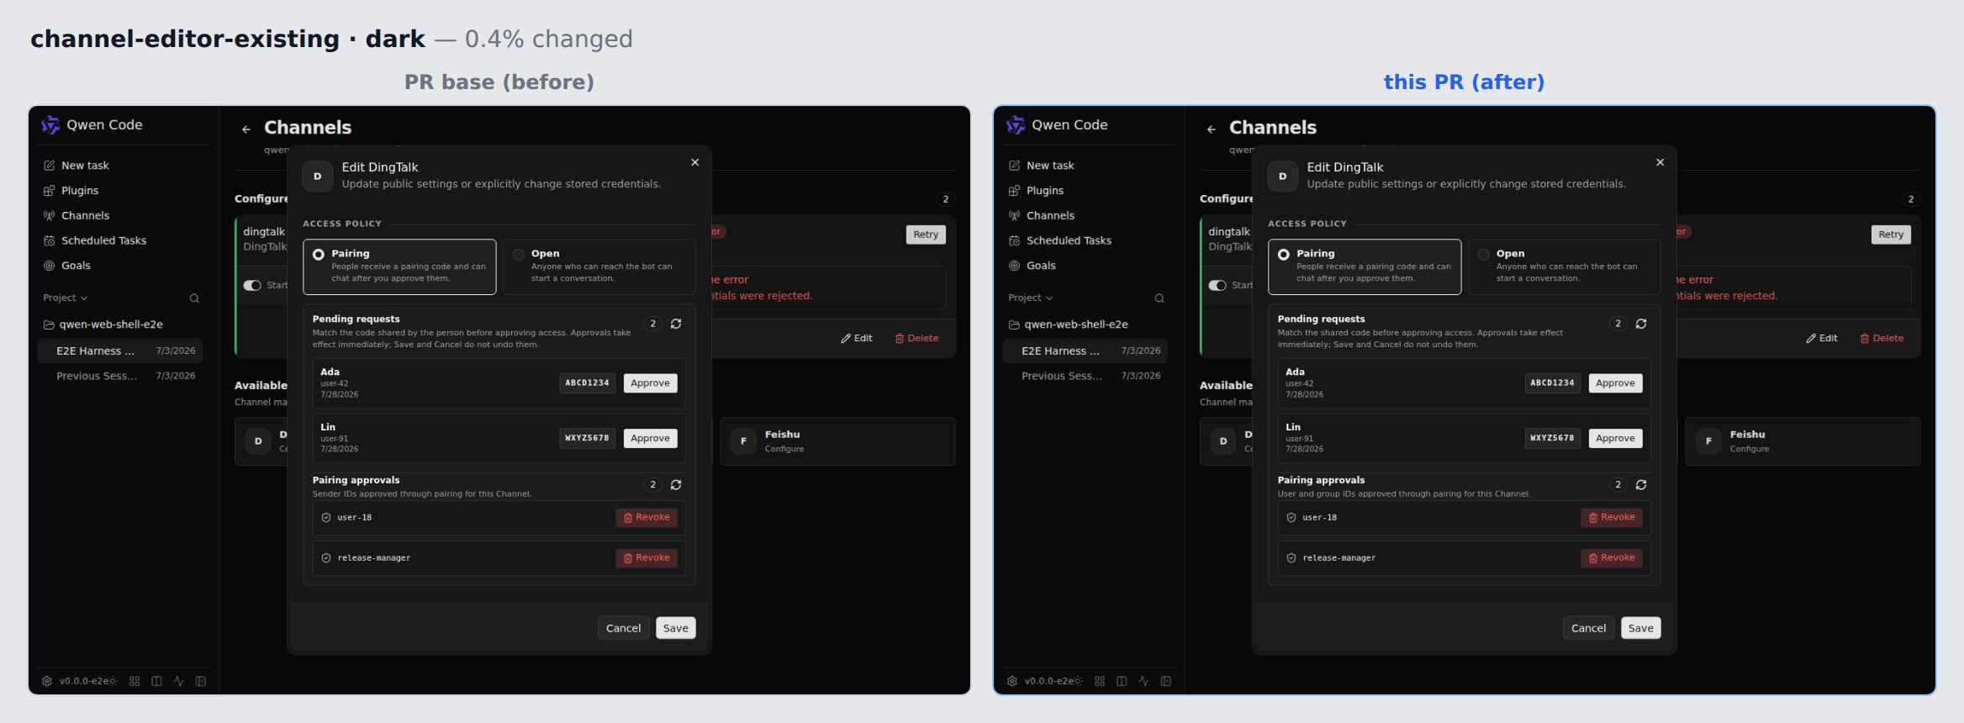Approve Lin's request in the before panel

(650, 439)
